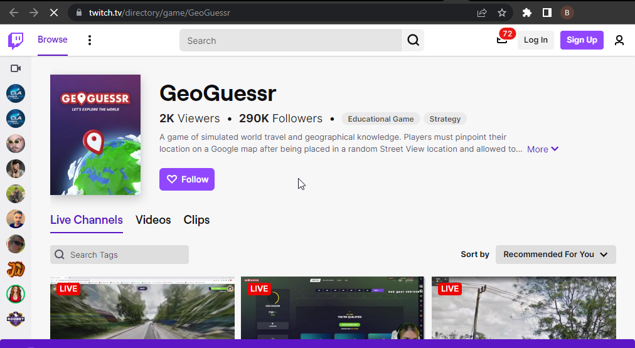The height and width of the screenshot is (348, 635).
Task: Open the three-dot more options menu
Action: pos(90,40)
